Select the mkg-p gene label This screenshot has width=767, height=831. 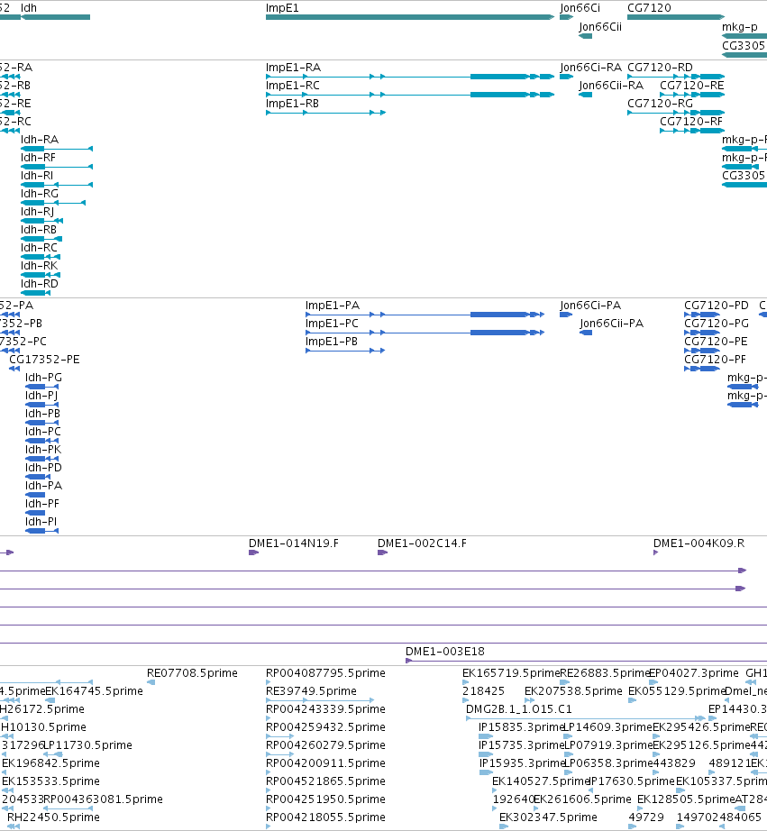[739, 27]
